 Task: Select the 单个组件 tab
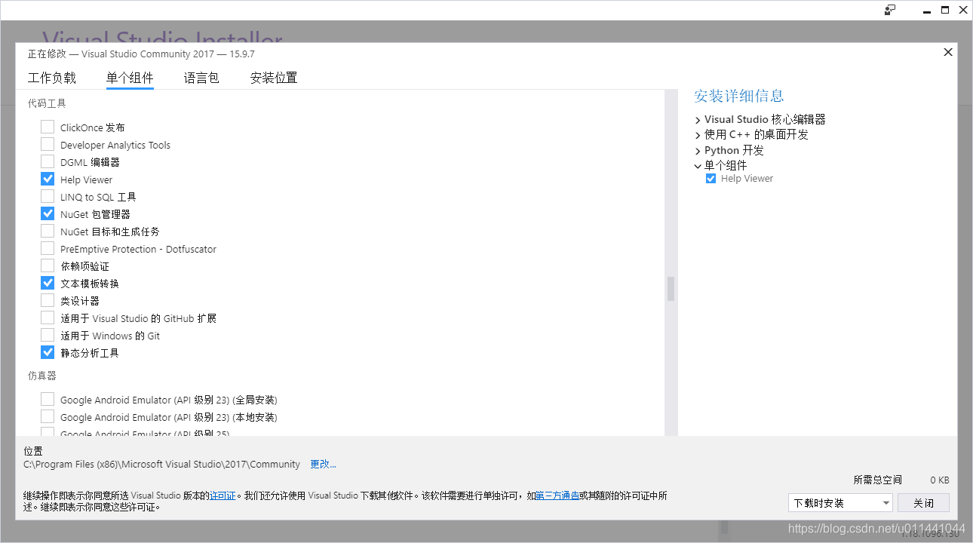pyautogui.click(x=130, y=78)
